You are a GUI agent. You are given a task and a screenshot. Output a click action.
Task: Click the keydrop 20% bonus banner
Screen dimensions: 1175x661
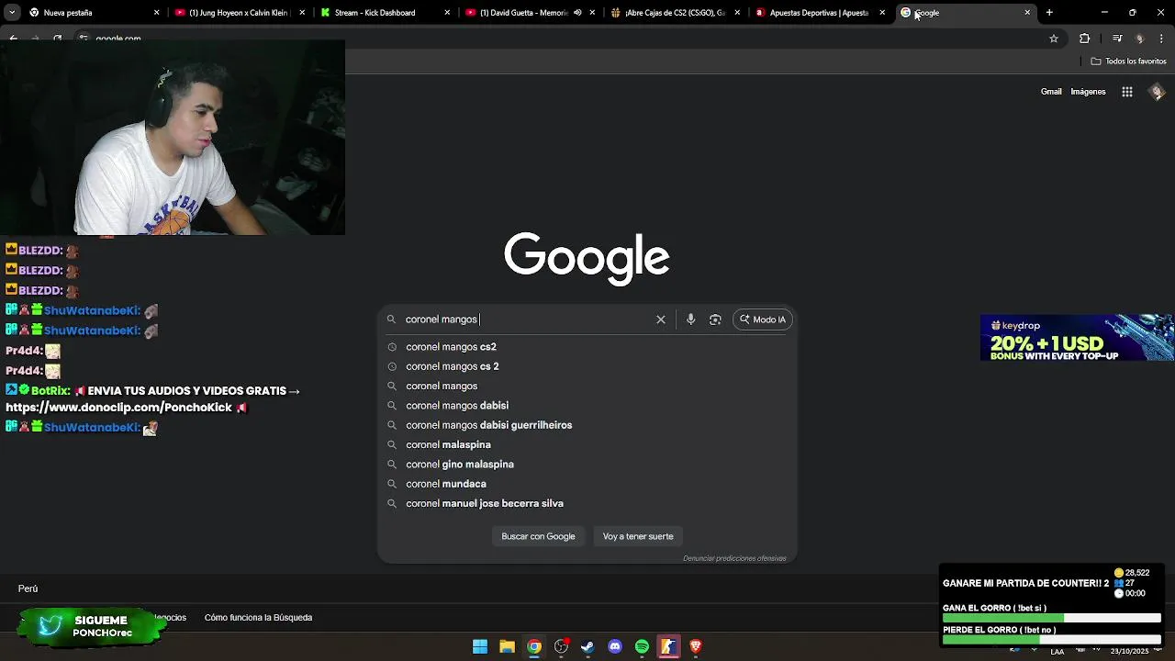[x=1077, y=338]
